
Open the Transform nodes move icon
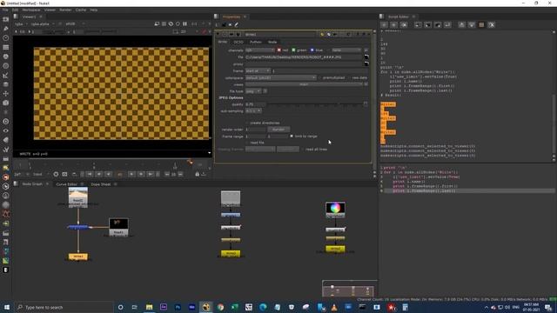(x=6, y=93)
